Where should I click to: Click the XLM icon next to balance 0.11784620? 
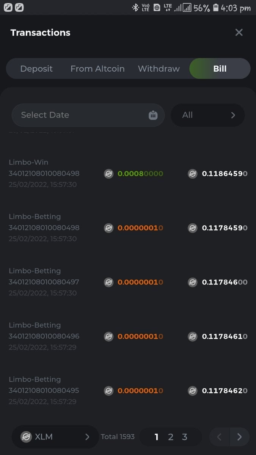click(193, 391)
